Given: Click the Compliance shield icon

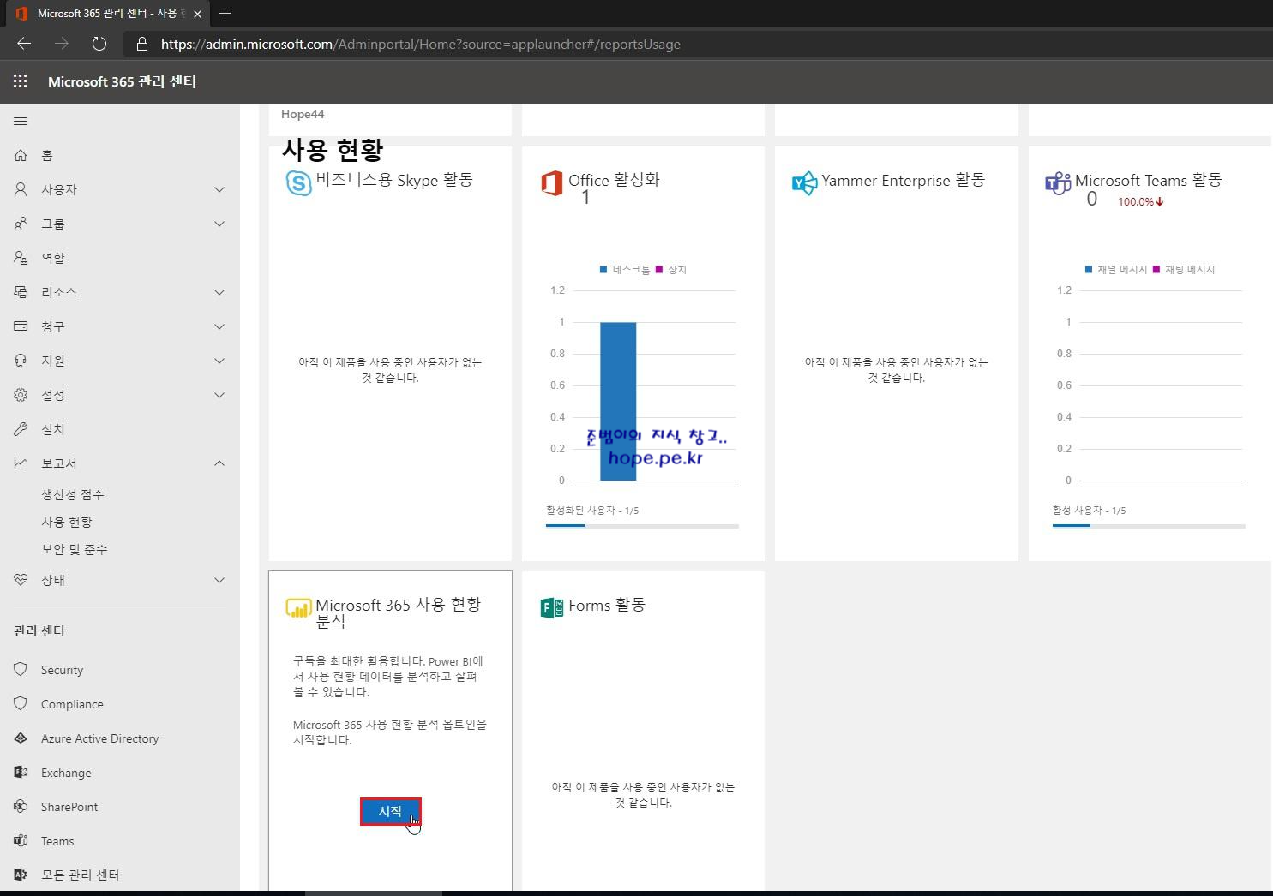Looking at the screenshot, I should [21, 703].
